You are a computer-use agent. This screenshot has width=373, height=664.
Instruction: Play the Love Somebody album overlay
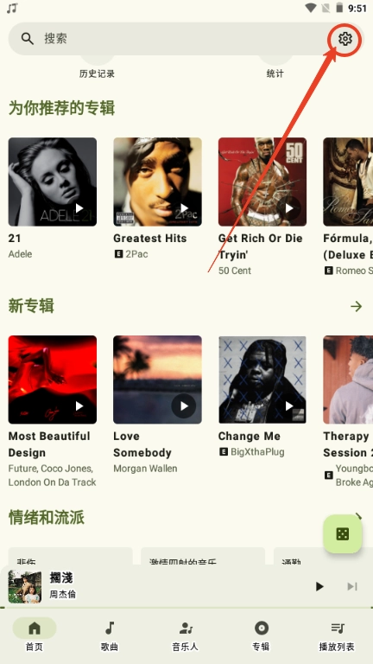click(184, 406)
